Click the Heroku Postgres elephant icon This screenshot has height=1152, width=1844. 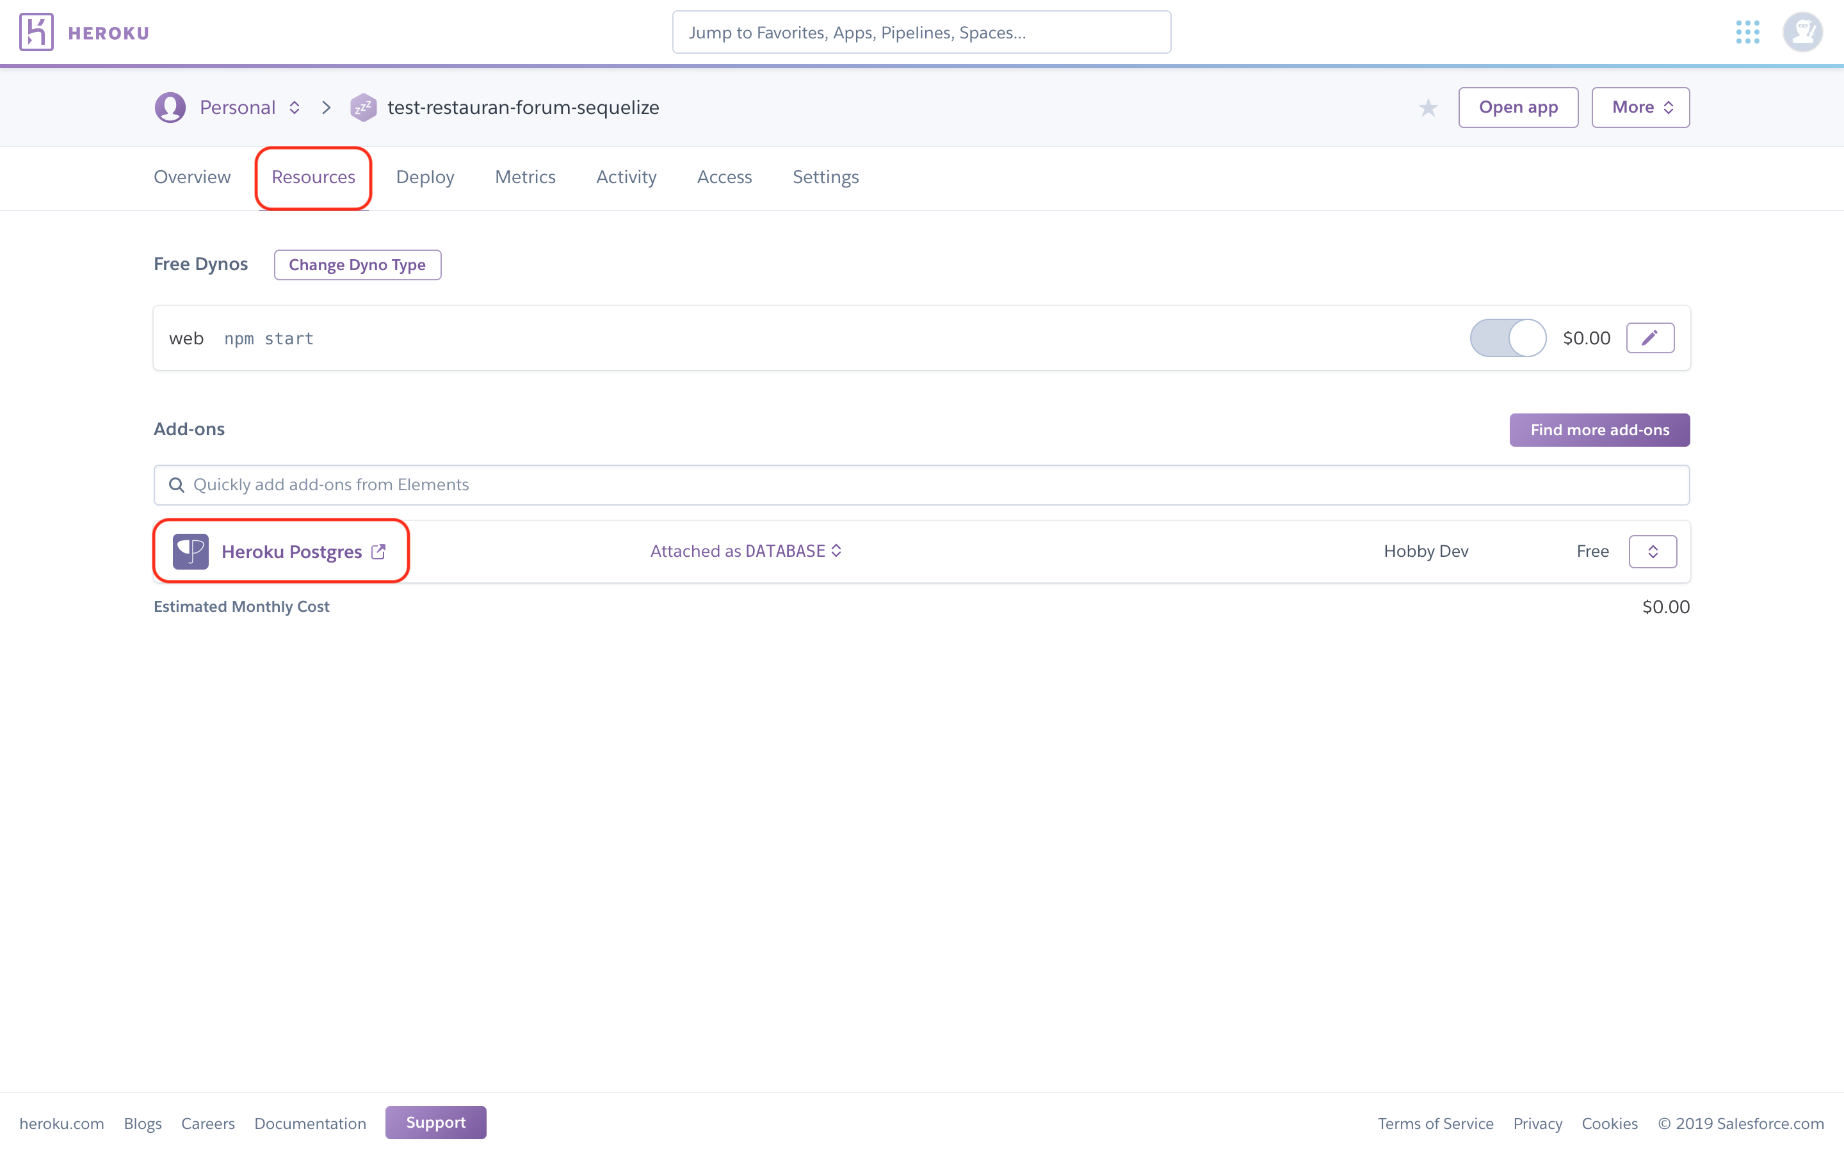191,551
